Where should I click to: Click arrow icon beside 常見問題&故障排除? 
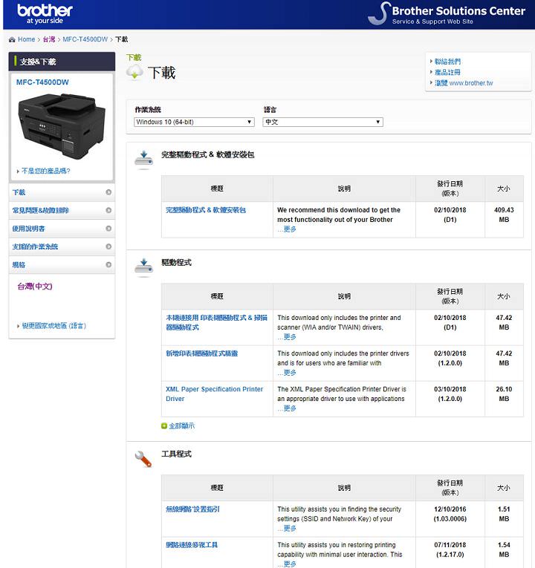(108, 210)
